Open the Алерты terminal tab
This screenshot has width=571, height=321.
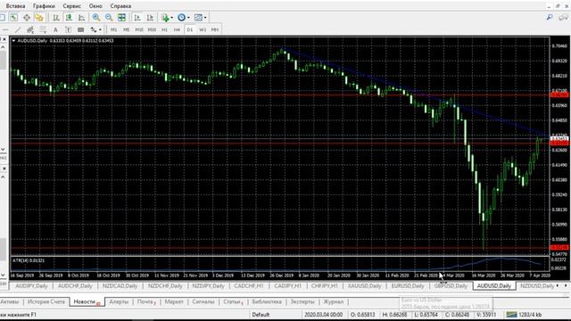click(119, 301)
